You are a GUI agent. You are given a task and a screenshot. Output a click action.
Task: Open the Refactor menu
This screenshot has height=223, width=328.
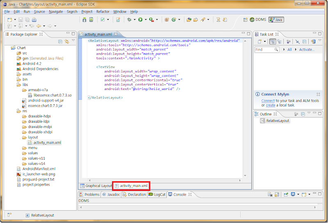[x=103, y=11]
